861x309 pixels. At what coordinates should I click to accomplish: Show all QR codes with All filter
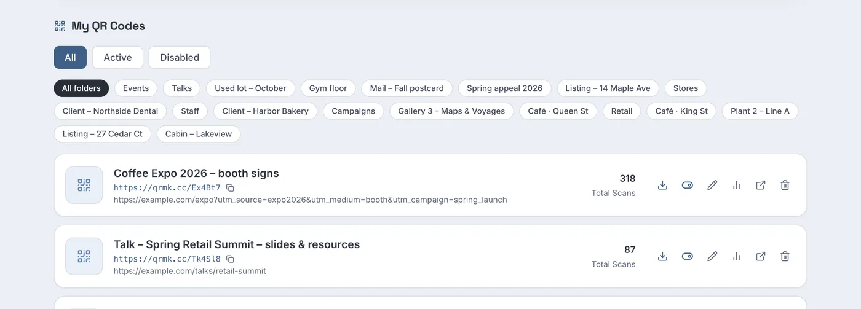point(70,57)
